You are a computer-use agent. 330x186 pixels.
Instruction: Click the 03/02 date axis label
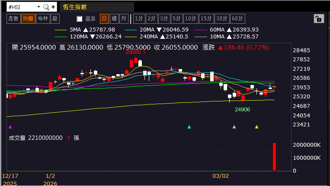221,176
